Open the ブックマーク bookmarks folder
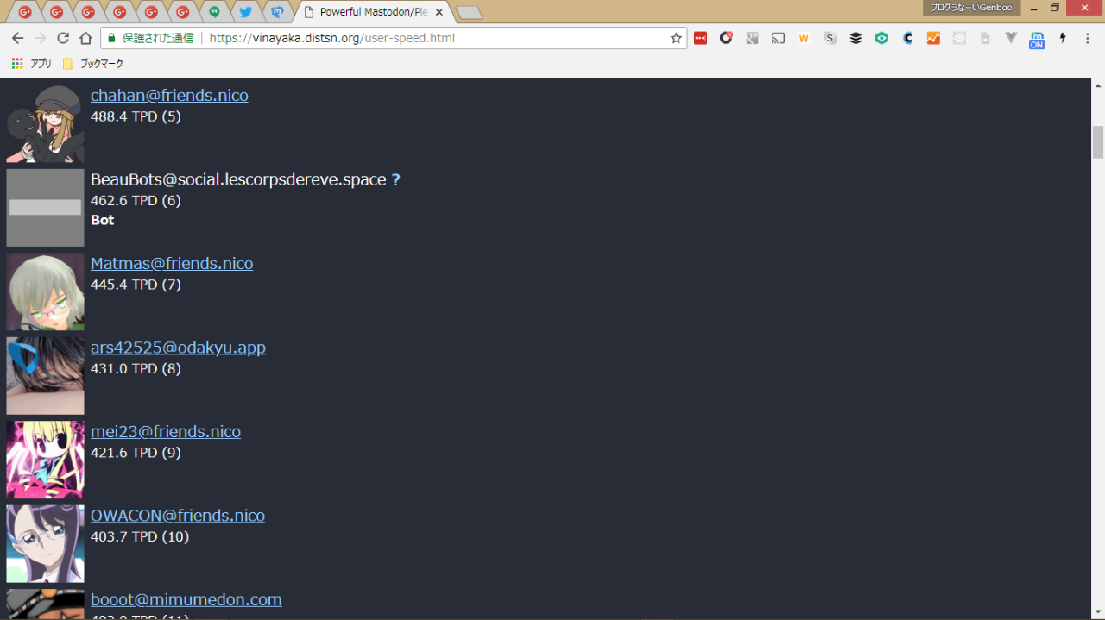The width and height of the screenshot is (1105, 620). click(x=93, y=64)
